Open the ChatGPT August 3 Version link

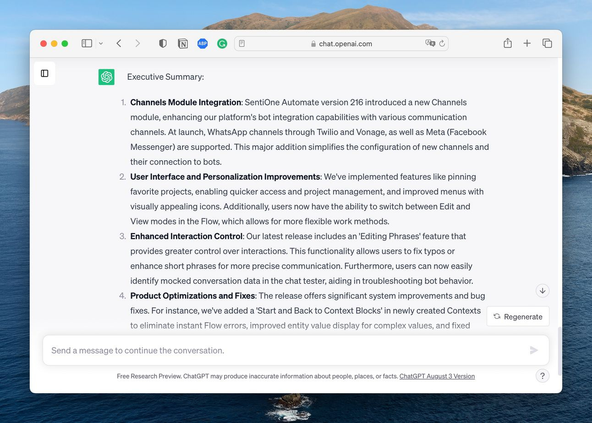(437, 376)
